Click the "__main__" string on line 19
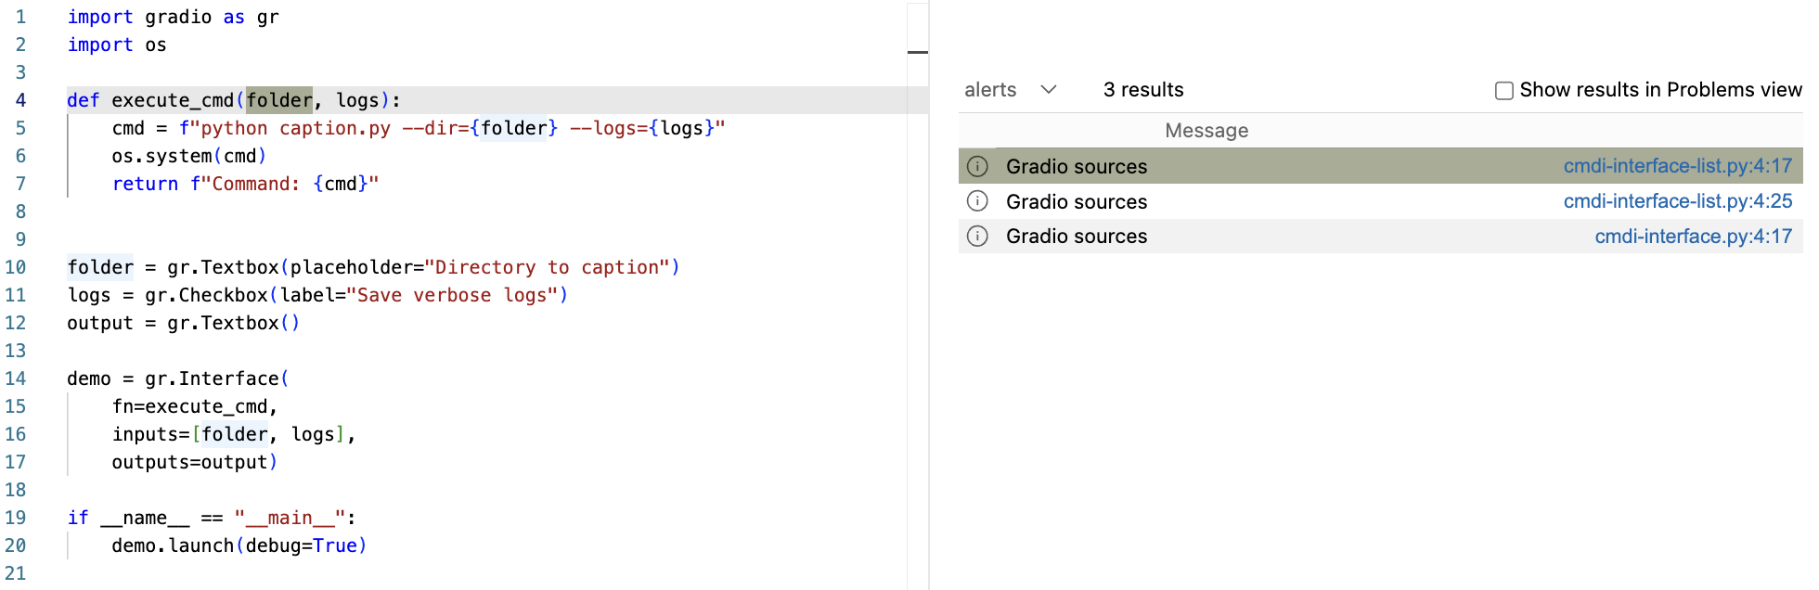 (x=290, y=518)
